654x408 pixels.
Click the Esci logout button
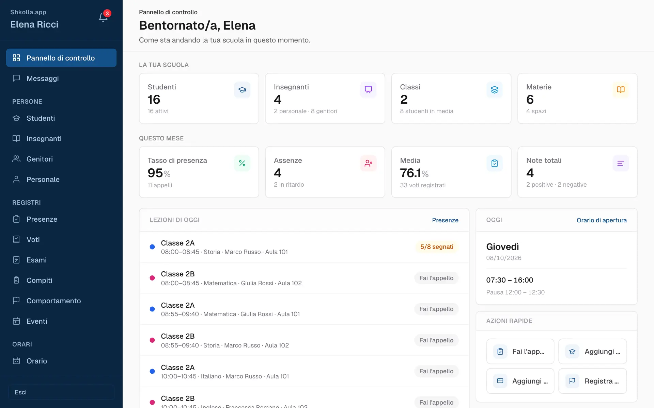click(61, 392)
